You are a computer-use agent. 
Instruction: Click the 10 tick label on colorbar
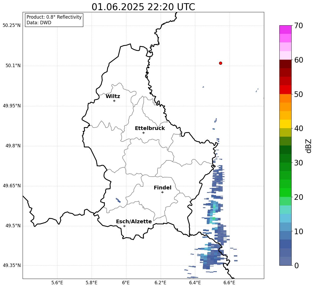point(299,231)
